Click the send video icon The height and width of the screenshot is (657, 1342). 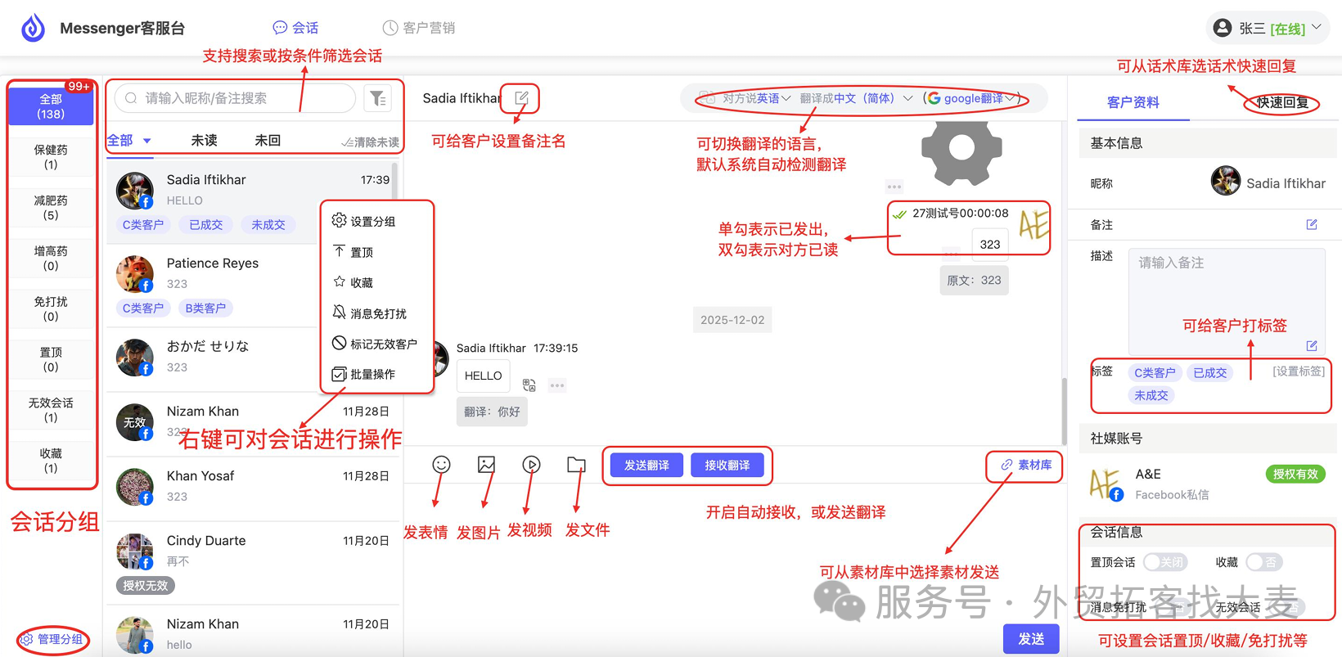click(531, 465)
